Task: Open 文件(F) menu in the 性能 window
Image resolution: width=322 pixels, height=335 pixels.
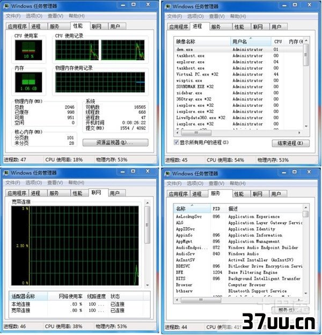Action: tap(13, 16)
